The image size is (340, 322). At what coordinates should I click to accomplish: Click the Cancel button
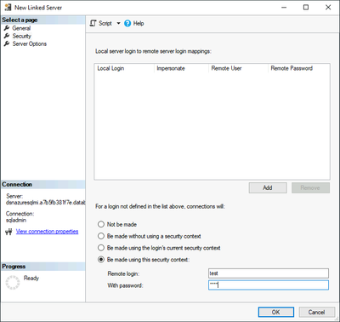[316, 312]
